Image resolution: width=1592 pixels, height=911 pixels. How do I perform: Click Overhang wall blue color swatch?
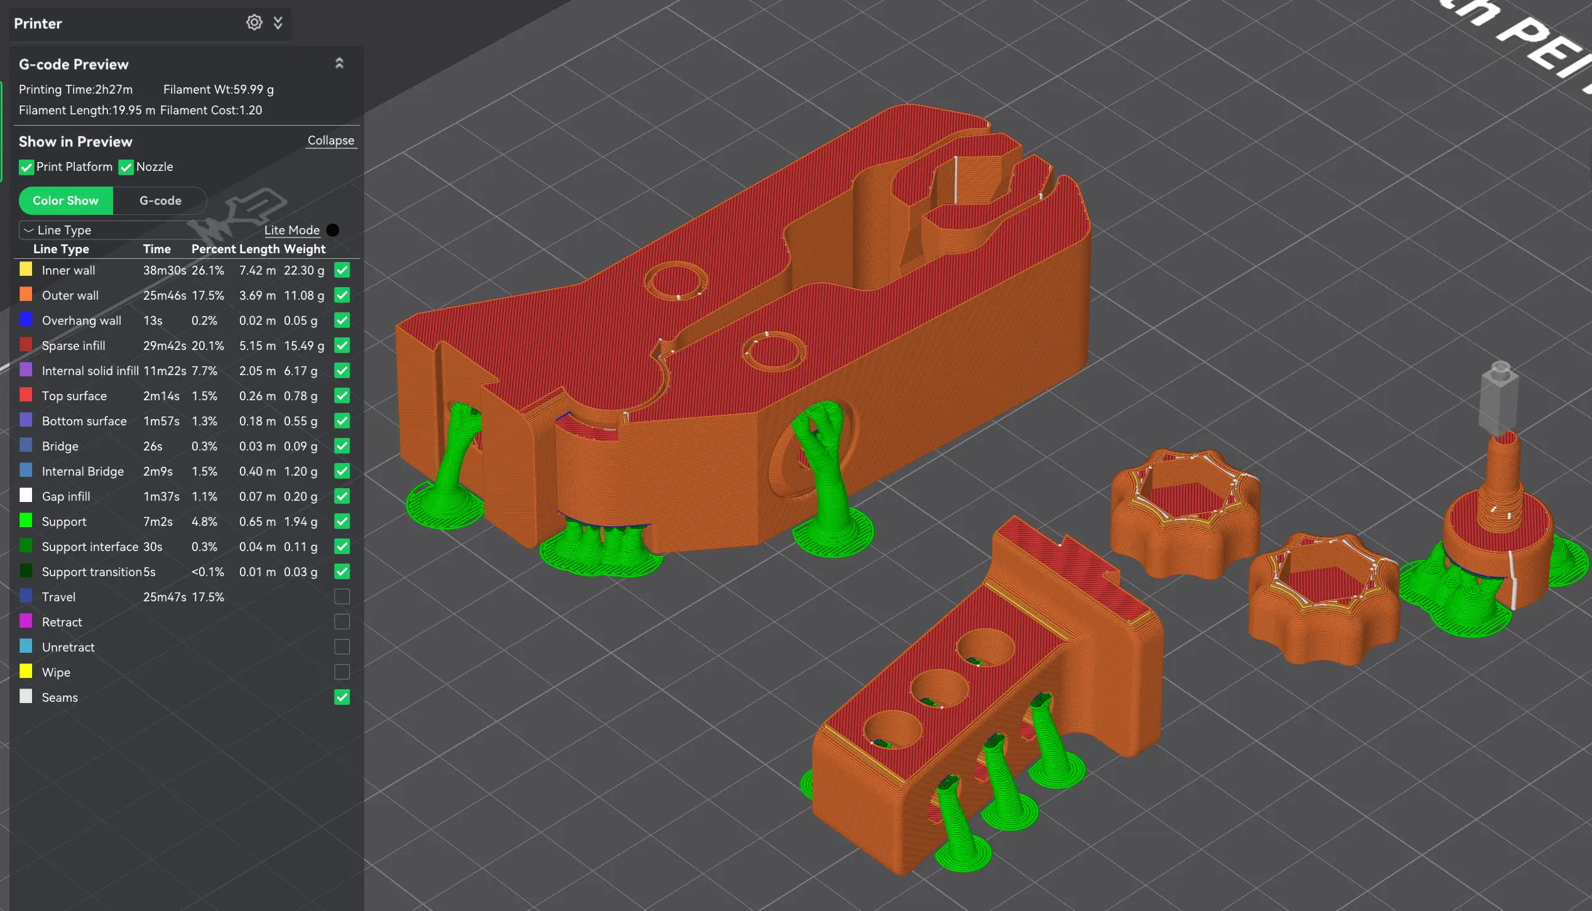click(x=26, y=319)
